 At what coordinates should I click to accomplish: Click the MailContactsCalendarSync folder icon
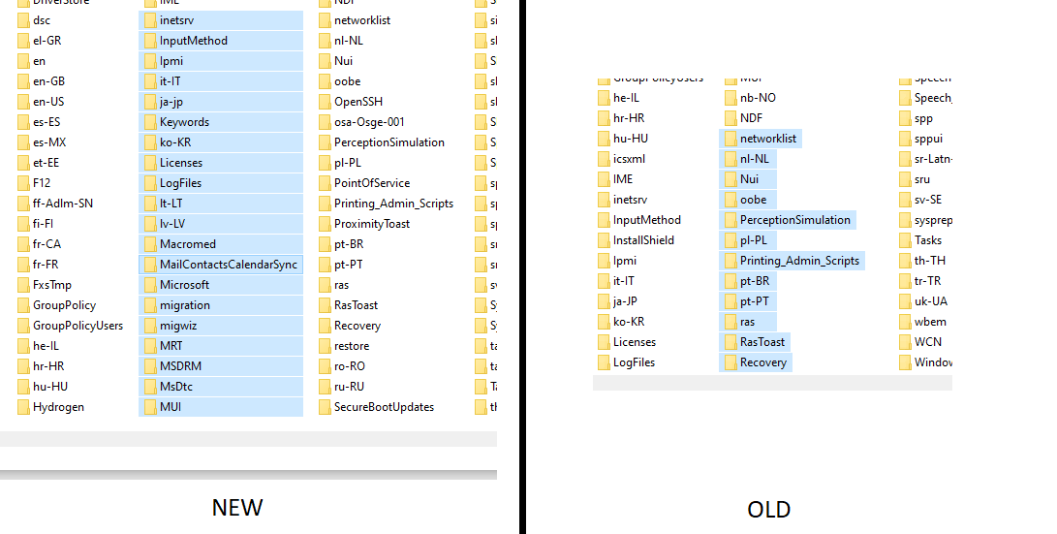tap(150, 265)
